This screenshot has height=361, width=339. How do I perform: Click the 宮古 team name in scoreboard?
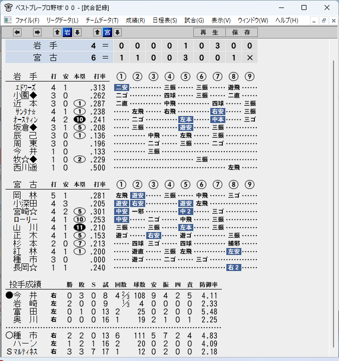tap(45, 57)
